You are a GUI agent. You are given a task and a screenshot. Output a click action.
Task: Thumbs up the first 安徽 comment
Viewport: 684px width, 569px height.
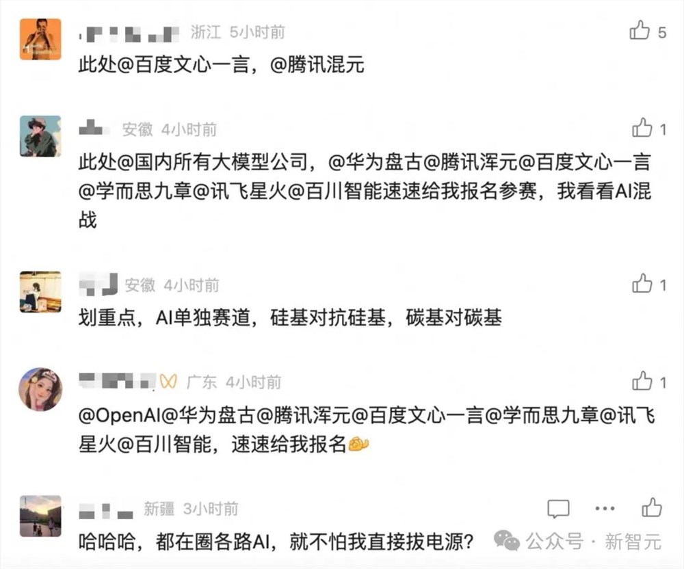coord(642,128)
